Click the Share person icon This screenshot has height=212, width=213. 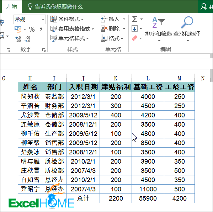tap(204, 7)
